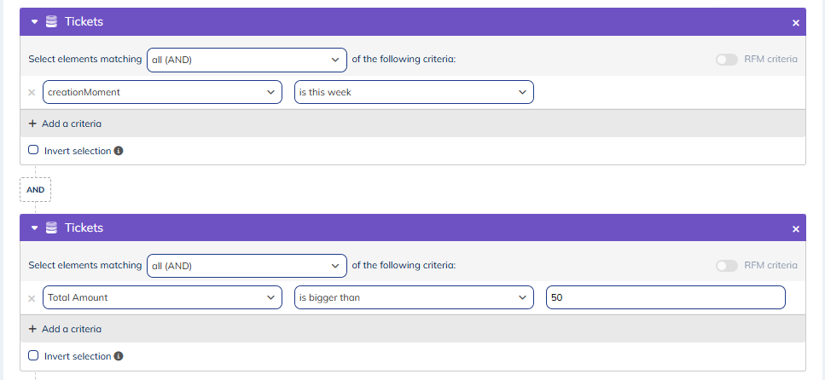Click info icon beside first Invert selection
This screenshot has height=380, width=825.
pos(119,151)
